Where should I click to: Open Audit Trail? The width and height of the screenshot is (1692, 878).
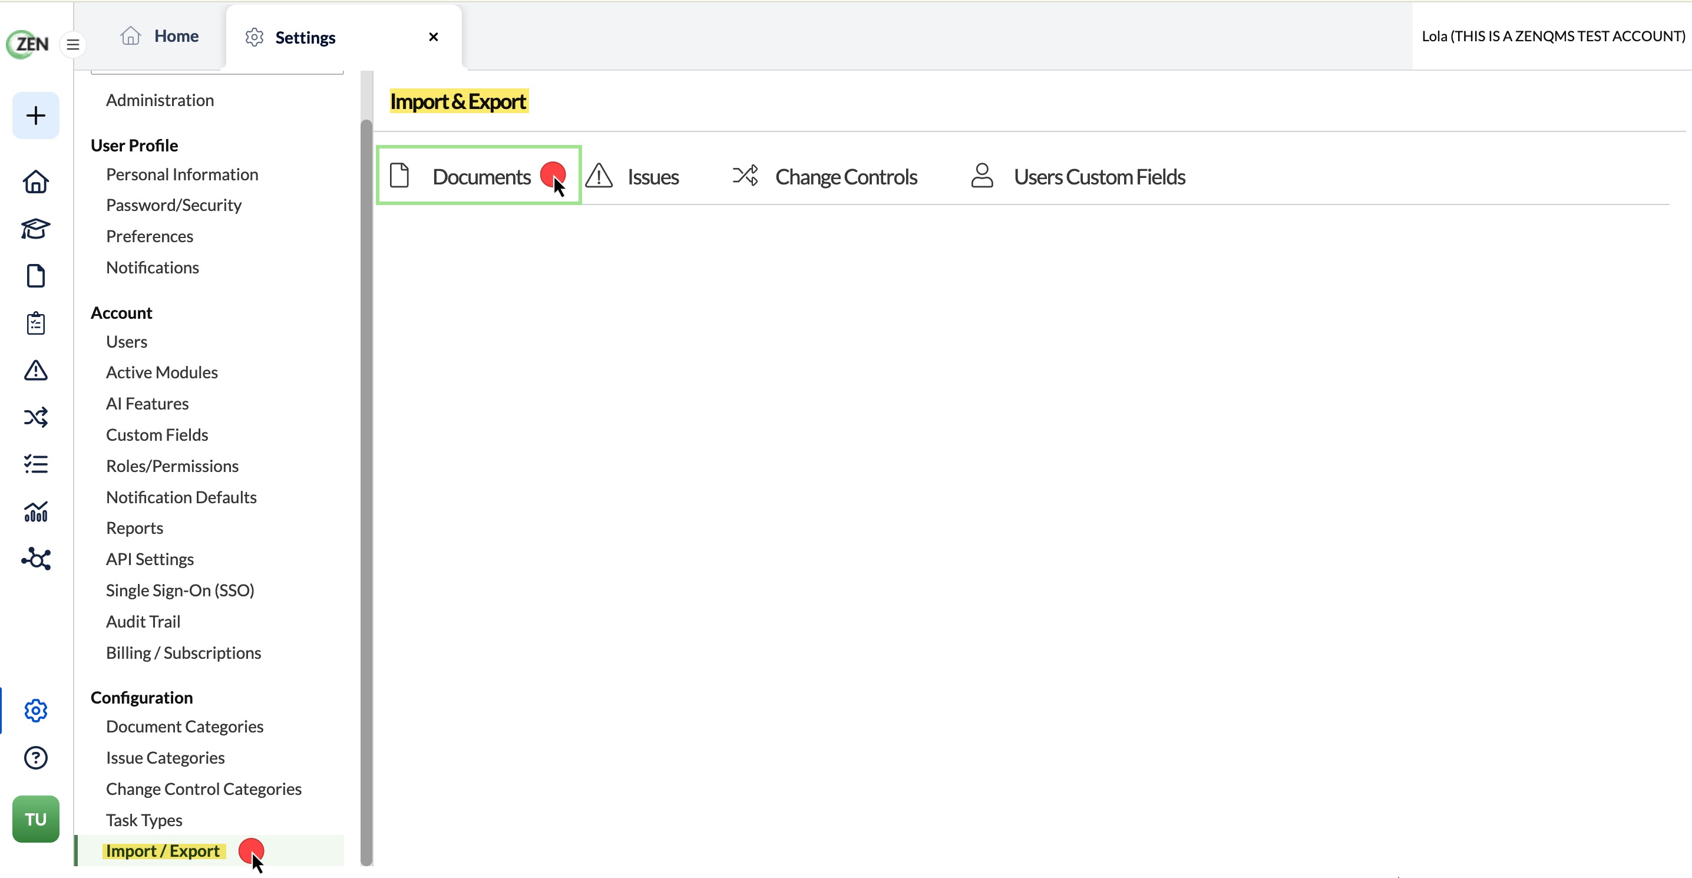143,621
